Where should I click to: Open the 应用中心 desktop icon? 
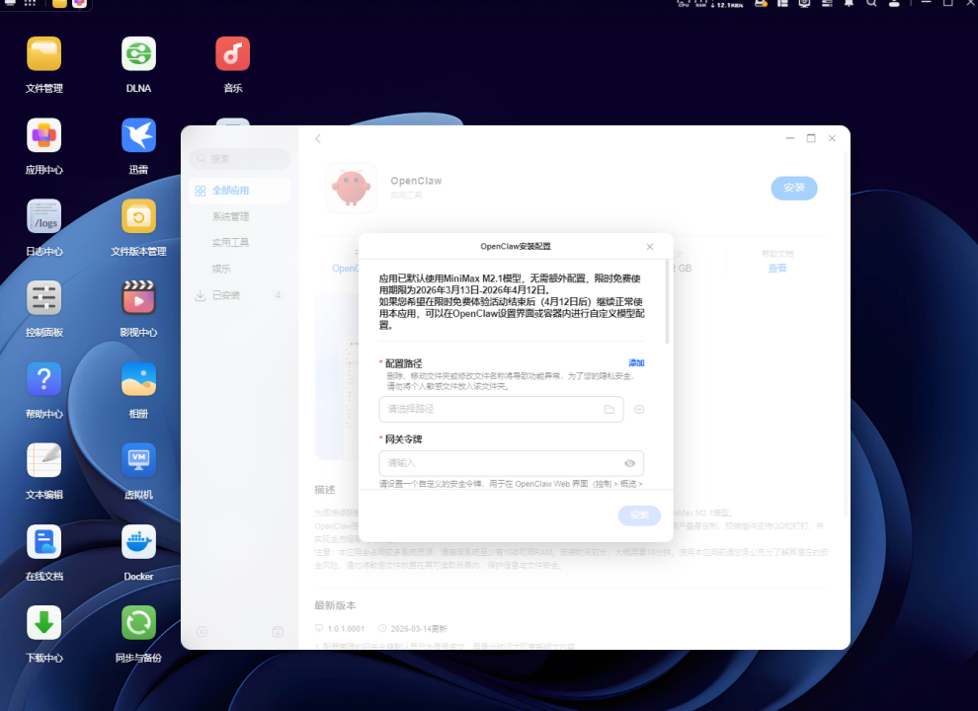43,135
